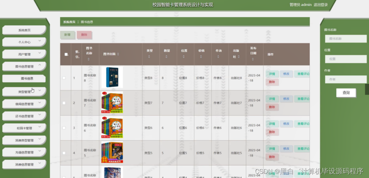Expand the 个人中心 menu chevron
The height and width of the screenshot is (178, 369).
pos(39,41)
